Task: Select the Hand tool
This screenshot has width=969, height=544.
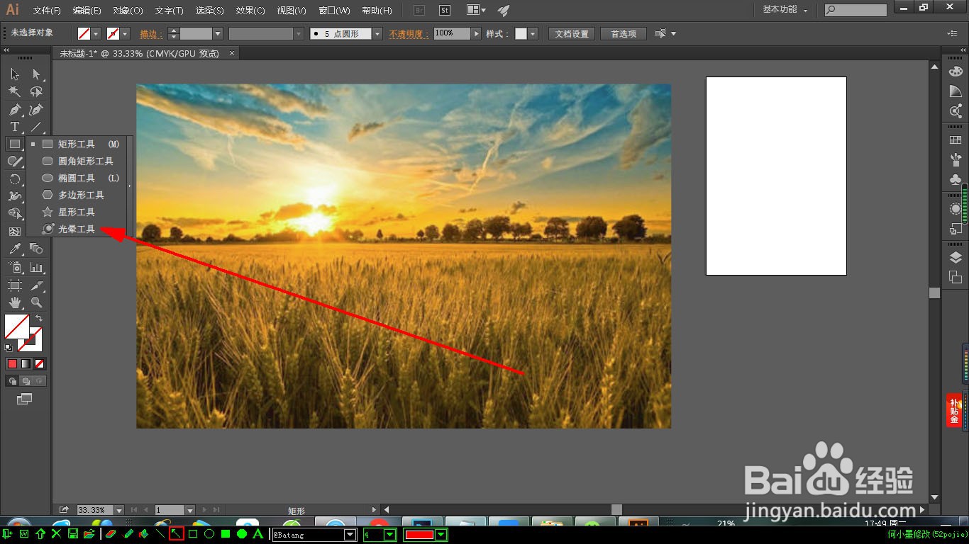Action: (x=15, y=302)
